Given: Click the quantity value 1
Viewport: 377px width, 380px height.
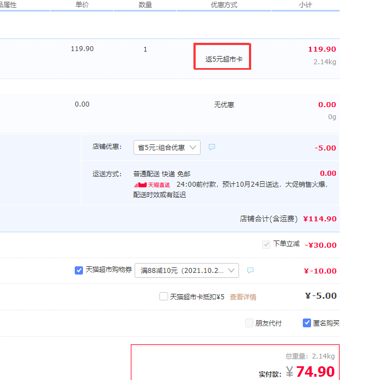Looking at the screenshot, I should pos(145,49).
